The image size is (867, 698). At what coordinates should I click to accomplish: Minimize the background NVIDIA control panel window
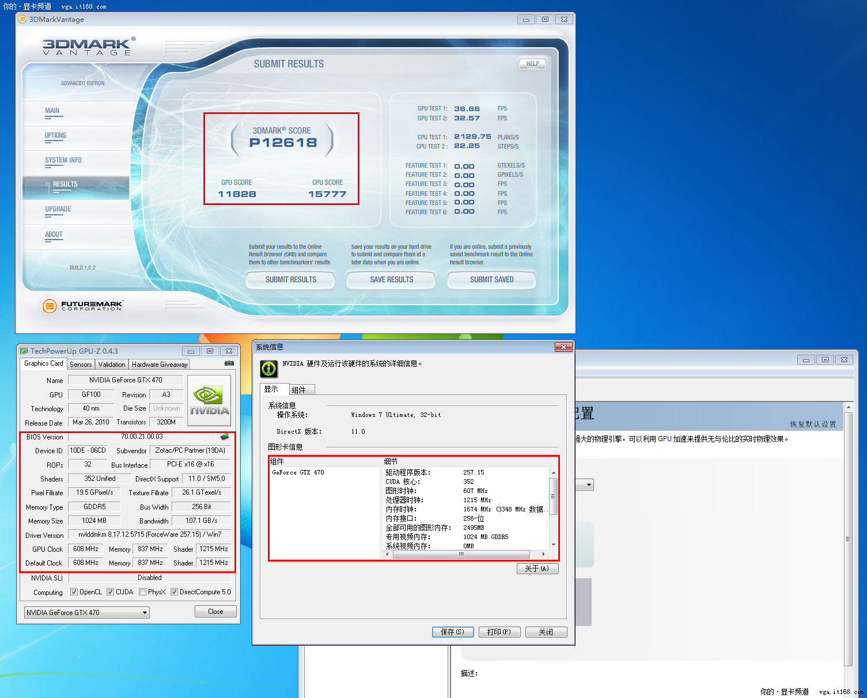(806, 360)
